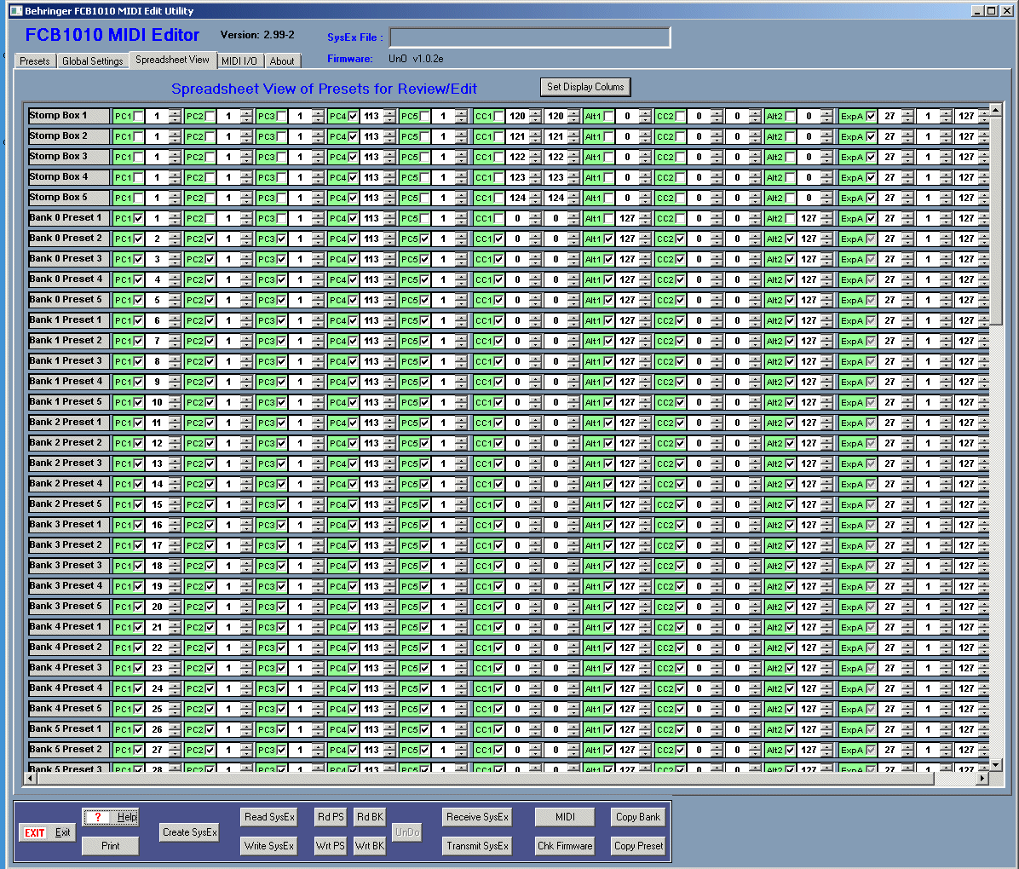The width and height of the screenshot is (1019, 869).
Task: Click Transmit SysEx button
Action: point(478,846)
